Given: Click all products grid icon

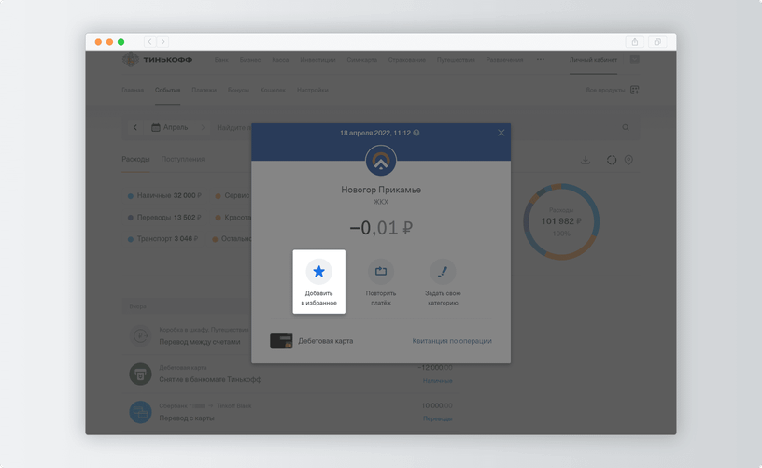Looking at the screenshot, I should pos(635,90).
